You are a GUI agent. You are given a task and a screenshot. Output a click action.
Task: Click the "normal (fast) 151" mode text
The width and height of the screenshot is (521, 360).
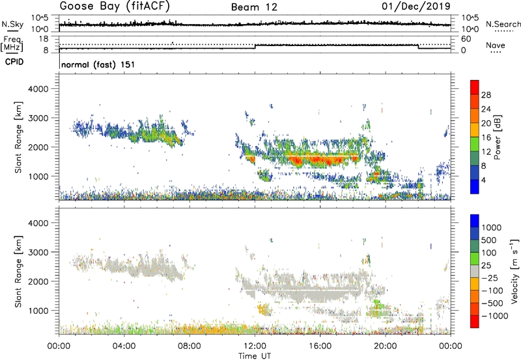coord(98,64)
